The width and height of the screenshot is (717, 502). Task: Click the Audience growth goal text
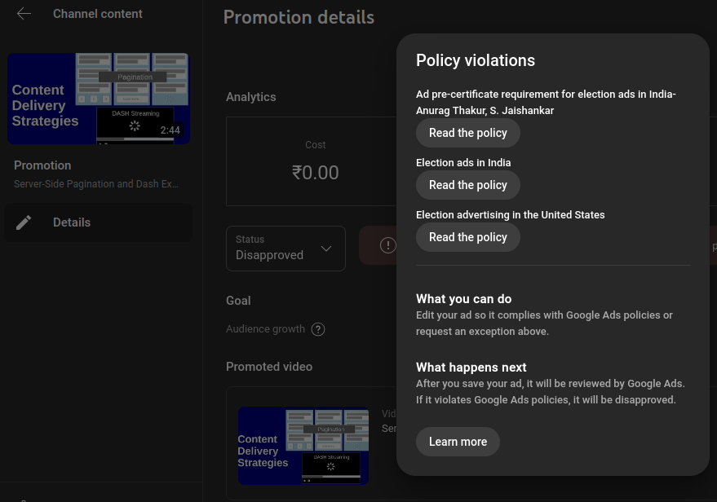pyautogui.click(x=265, y=329)
